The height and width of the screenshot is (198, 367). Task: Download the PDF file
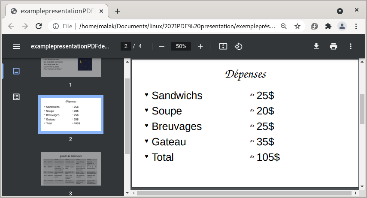316,46
